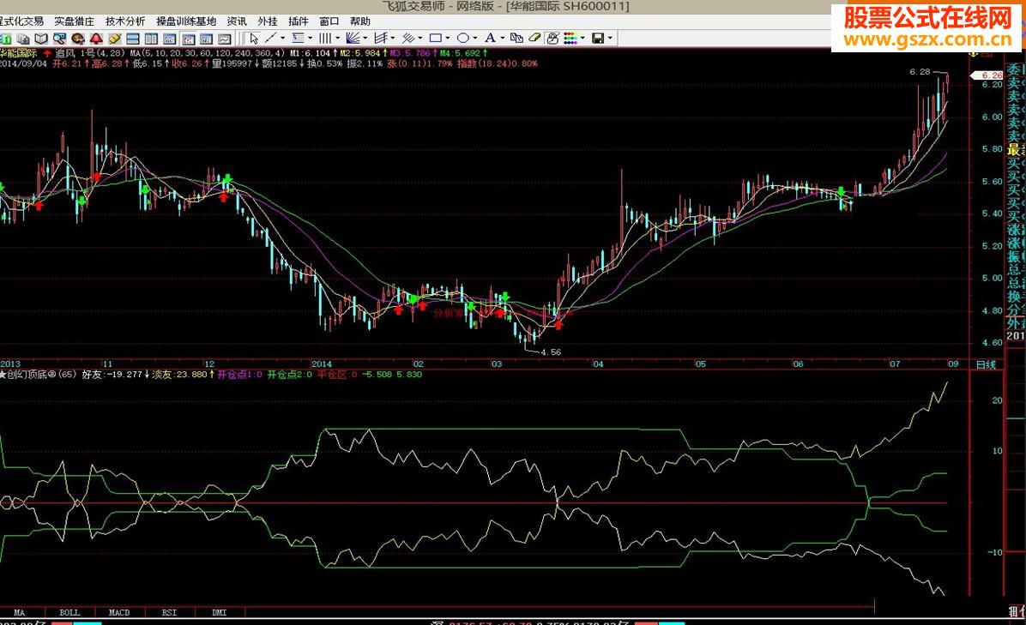Pick the trend line drawing tool
Screen dimensions: 1026x625
tap(271, 39)
